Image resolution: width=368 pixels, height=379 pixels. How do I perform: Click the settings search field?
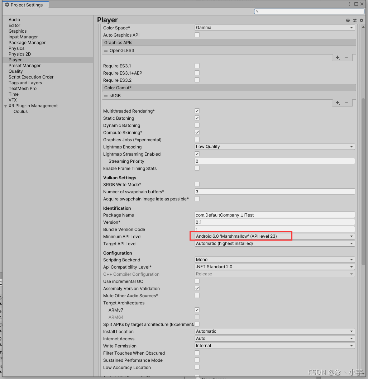[x=309, y=11]
